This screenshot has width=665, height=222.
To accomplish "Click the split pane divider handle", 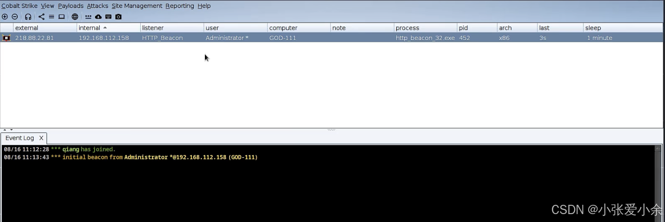I will coord(332,130).
